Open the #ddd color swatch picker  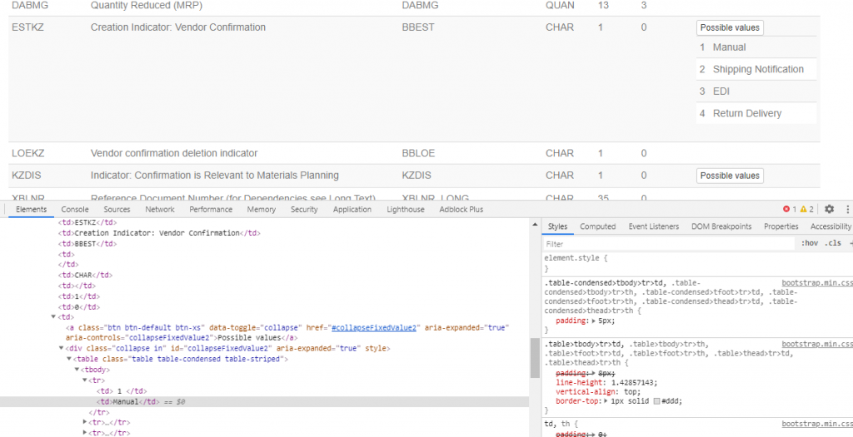point(656,401)
